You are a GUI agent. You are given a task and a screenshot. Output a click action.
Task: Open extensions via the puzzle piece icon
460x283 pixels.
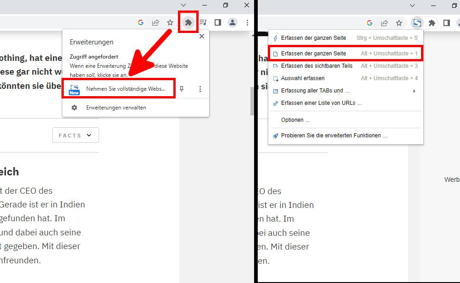coord(188,22)
